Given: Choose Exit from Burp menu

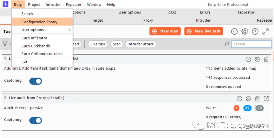Looking at the screenshot, I should [x=42, y=62].
